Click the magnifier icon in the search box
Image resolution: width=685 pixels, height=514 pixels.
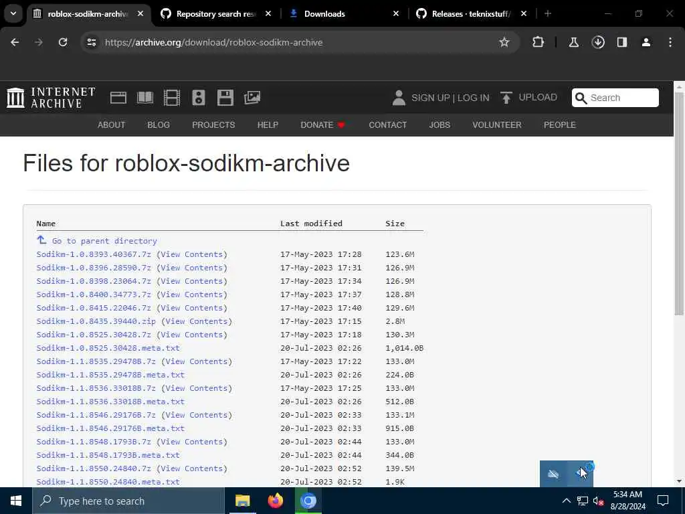pyautogui.click(x=581, y=98)
